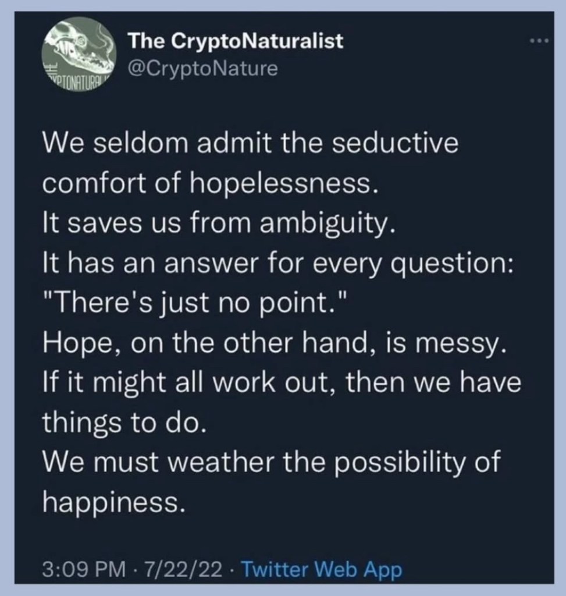Click the CryptoNaturalist skull profile avatar
The width and height of the screenshot is (566, 596).
pos(77,56)
